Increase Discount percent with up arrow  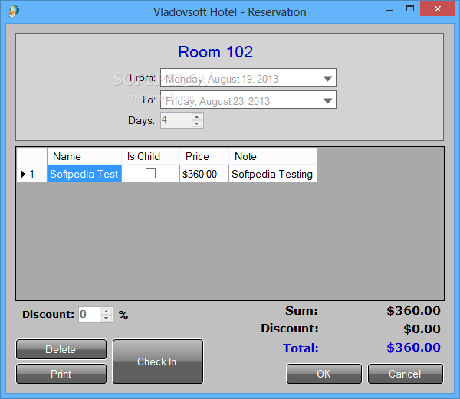point(107,312)
